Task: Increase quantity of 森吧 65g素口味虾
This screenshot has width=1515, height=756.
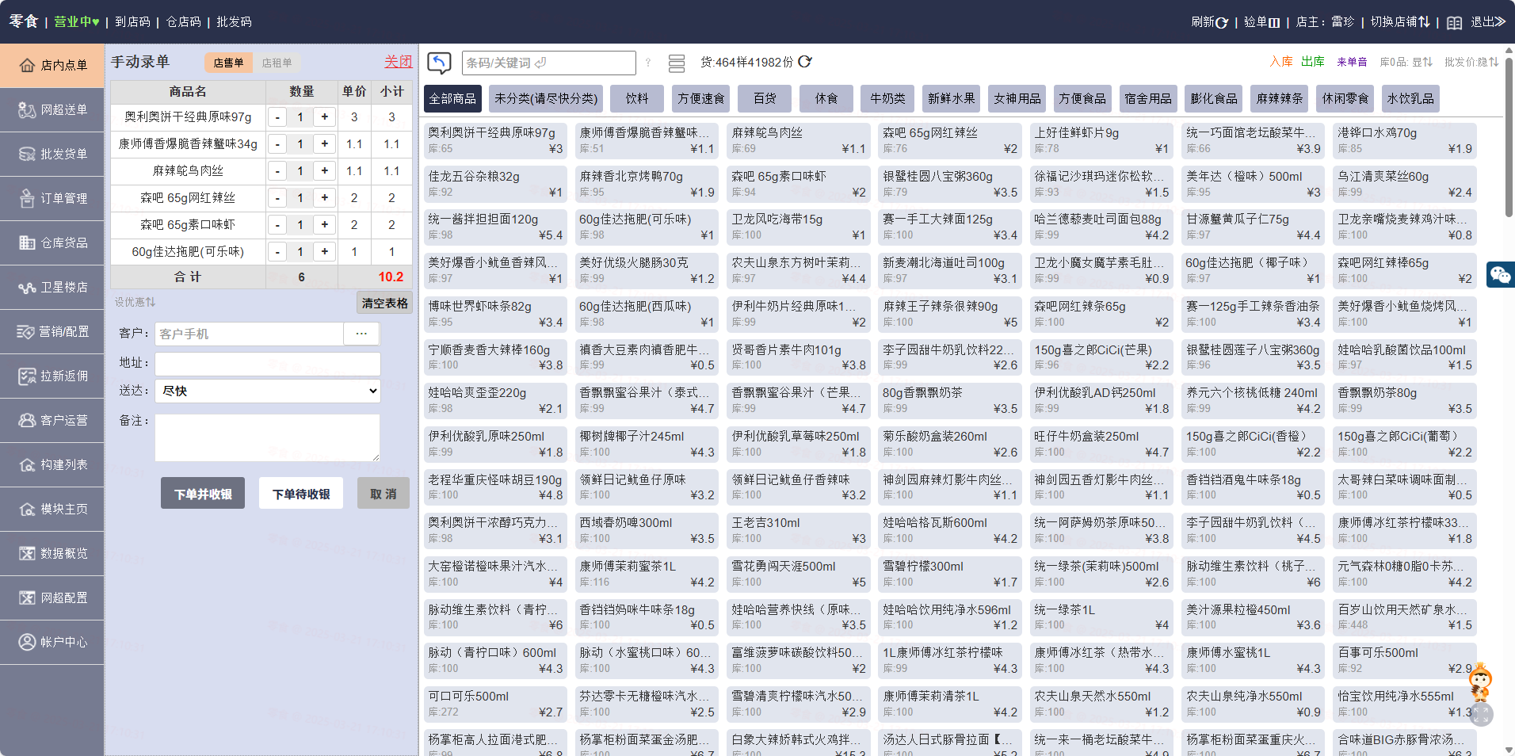Action: point(325,225)
